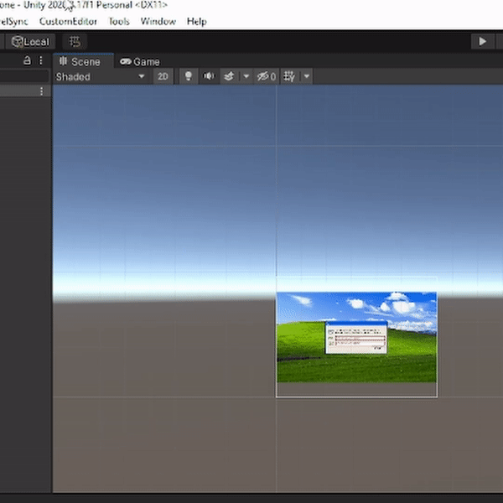This screenshot has width=503, height=503.
Task: Select the Windows XP wallpaper image in scene
Action: pos(356,337)
